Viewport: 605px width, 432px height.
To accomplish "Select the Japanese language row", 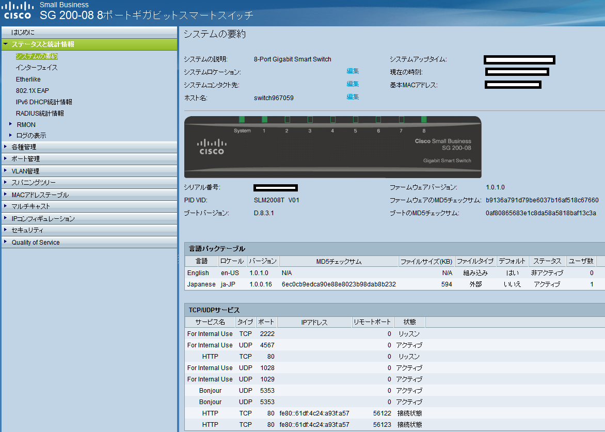I will tap(395, 284).
